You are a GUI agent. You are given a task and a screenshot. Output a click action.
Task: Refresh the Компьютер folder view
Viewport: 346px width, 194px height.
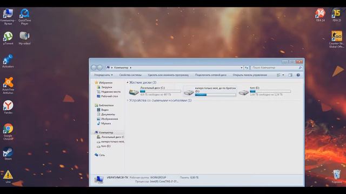click(x=247, y=68)
